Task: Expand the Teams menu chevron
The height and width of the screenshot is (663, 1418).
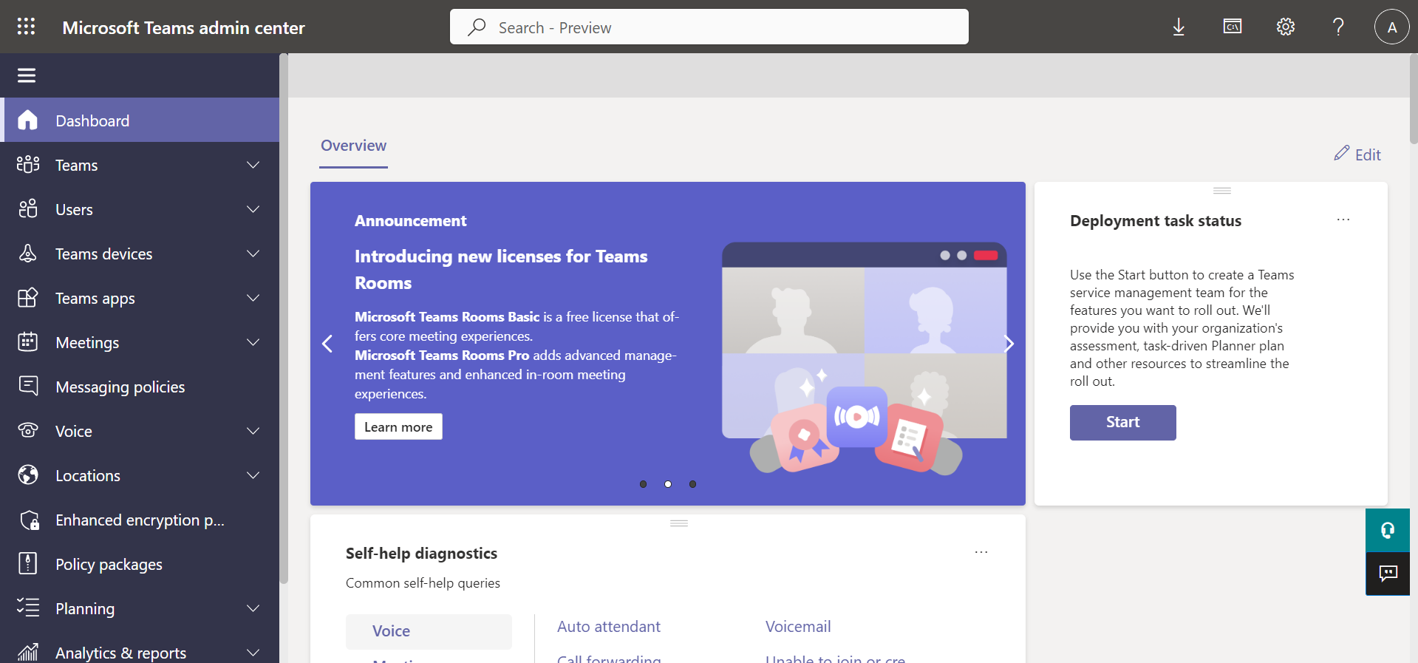Action: (253, 164)
